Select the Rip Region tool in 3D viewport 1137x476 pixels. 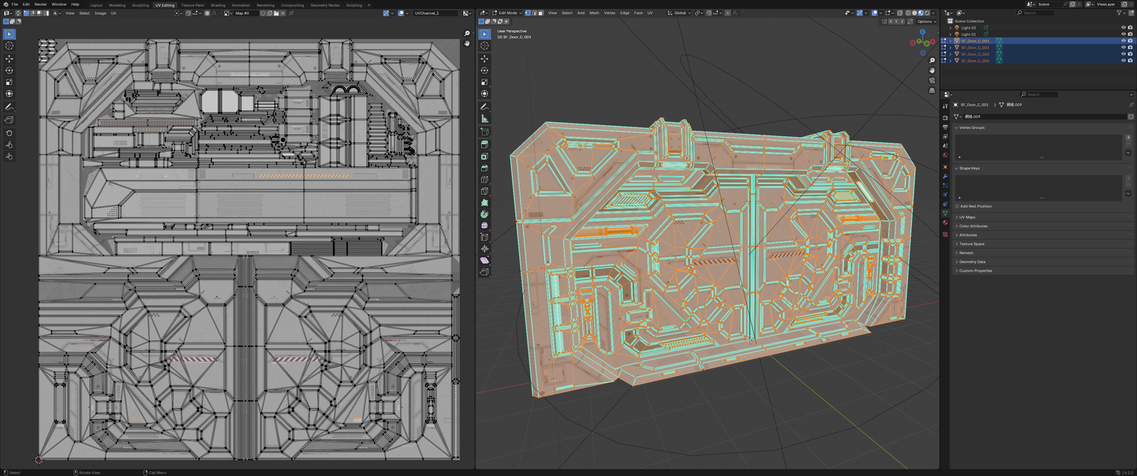(485, 272)
